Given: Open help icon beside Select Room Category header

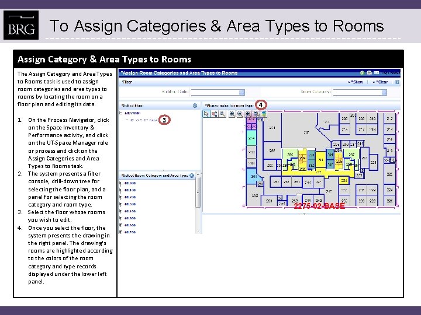Looking at the screenshot, I should pos(192,176).
